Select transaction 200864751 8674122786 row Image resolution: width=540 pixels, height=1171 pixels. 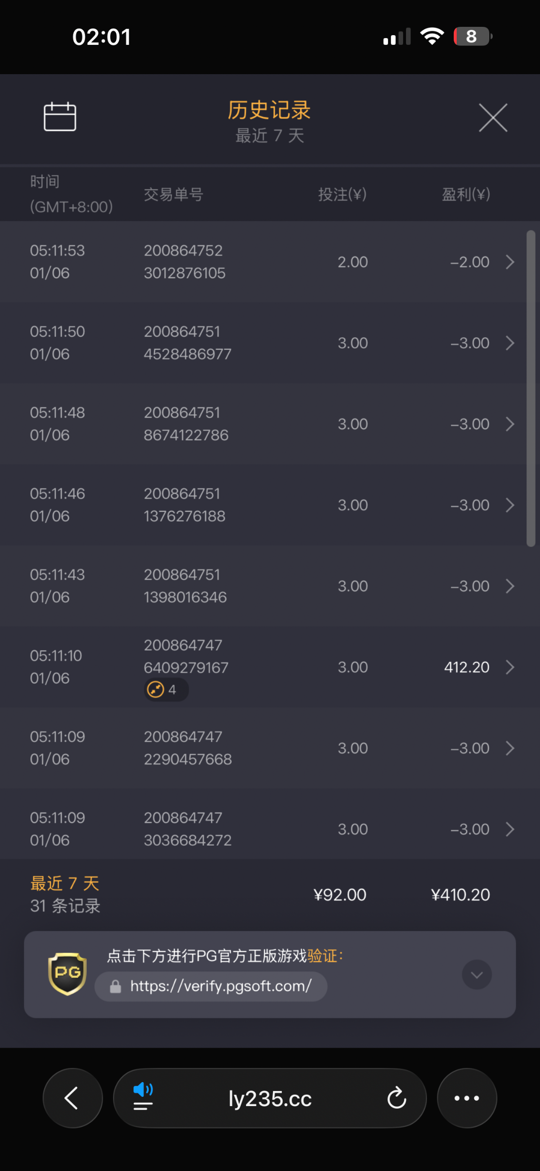[263, 424]
